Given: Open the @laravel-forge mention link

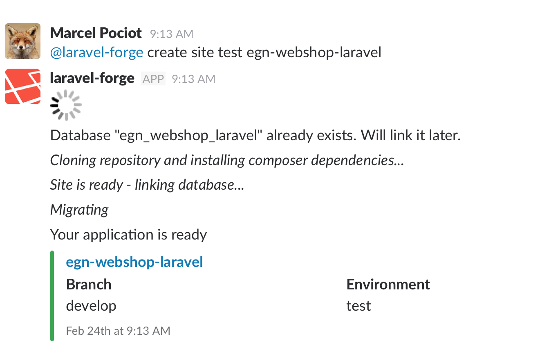Looking at the screenshot, I should coord(96,53).
